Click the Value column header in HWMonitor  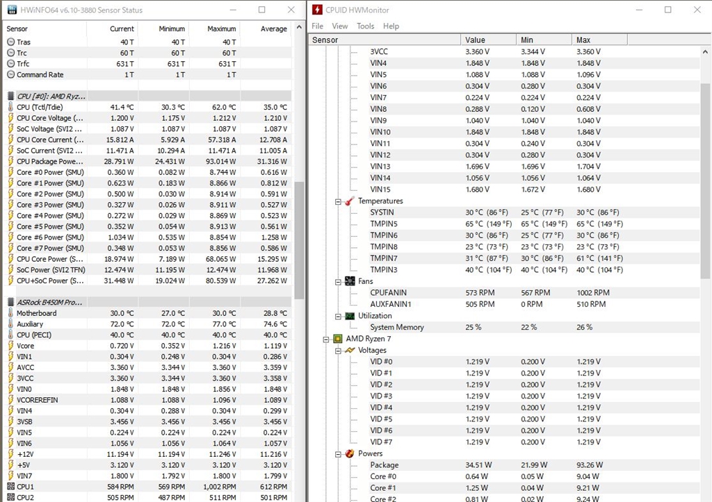coord(488,40)
